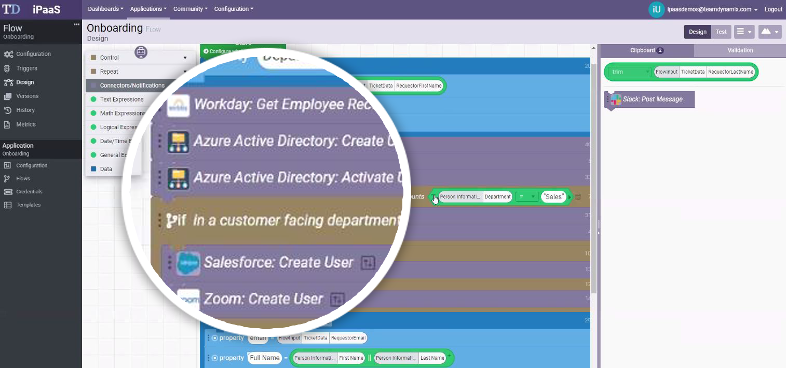Click the three-dots menu next to Flow
Image resolution: width=786 pixels, height=368 pixels.
tap(76, 24)
